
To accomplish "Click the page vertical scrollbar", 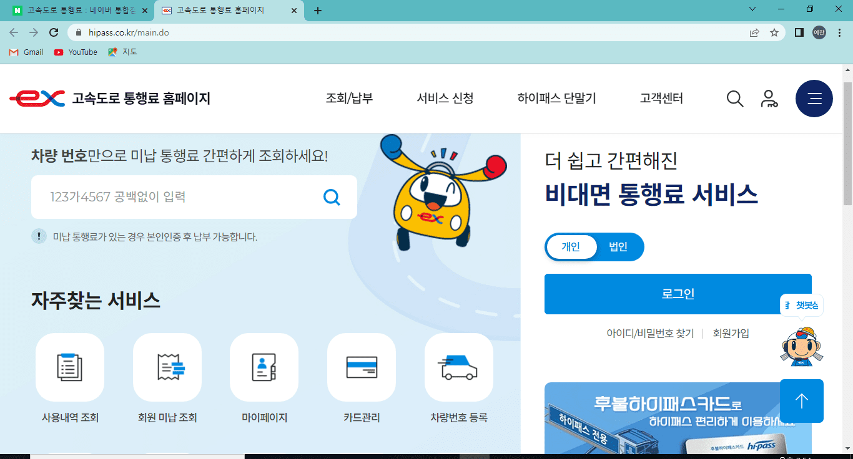I will click(x=848, y=143).
